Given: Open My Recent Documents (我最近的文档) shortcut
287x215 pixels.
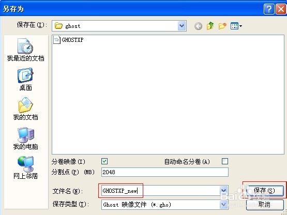Looking at the screenshot, I should coord(25,50).
